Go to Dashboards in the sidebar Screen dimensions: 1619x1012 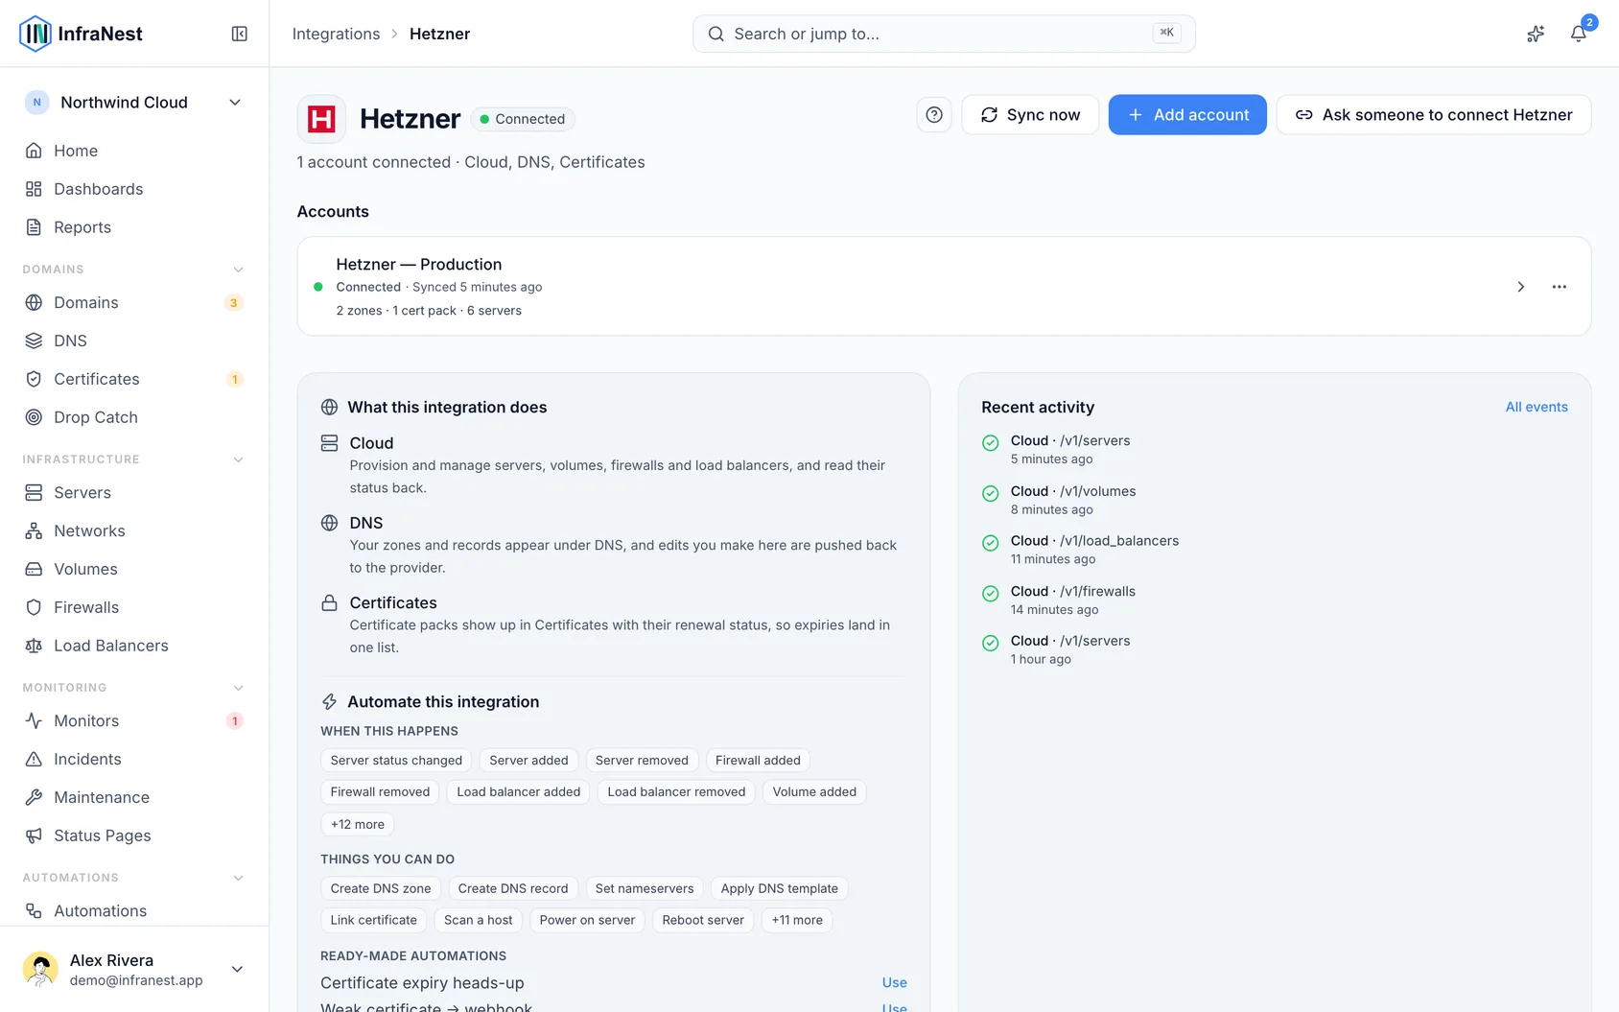(134, 189)
